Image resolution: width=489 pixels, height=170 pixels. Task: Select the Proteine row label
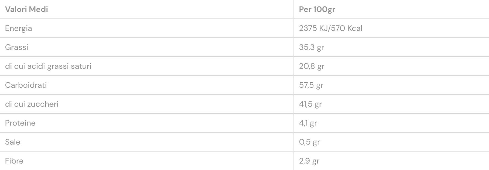[x=20, y=123]
